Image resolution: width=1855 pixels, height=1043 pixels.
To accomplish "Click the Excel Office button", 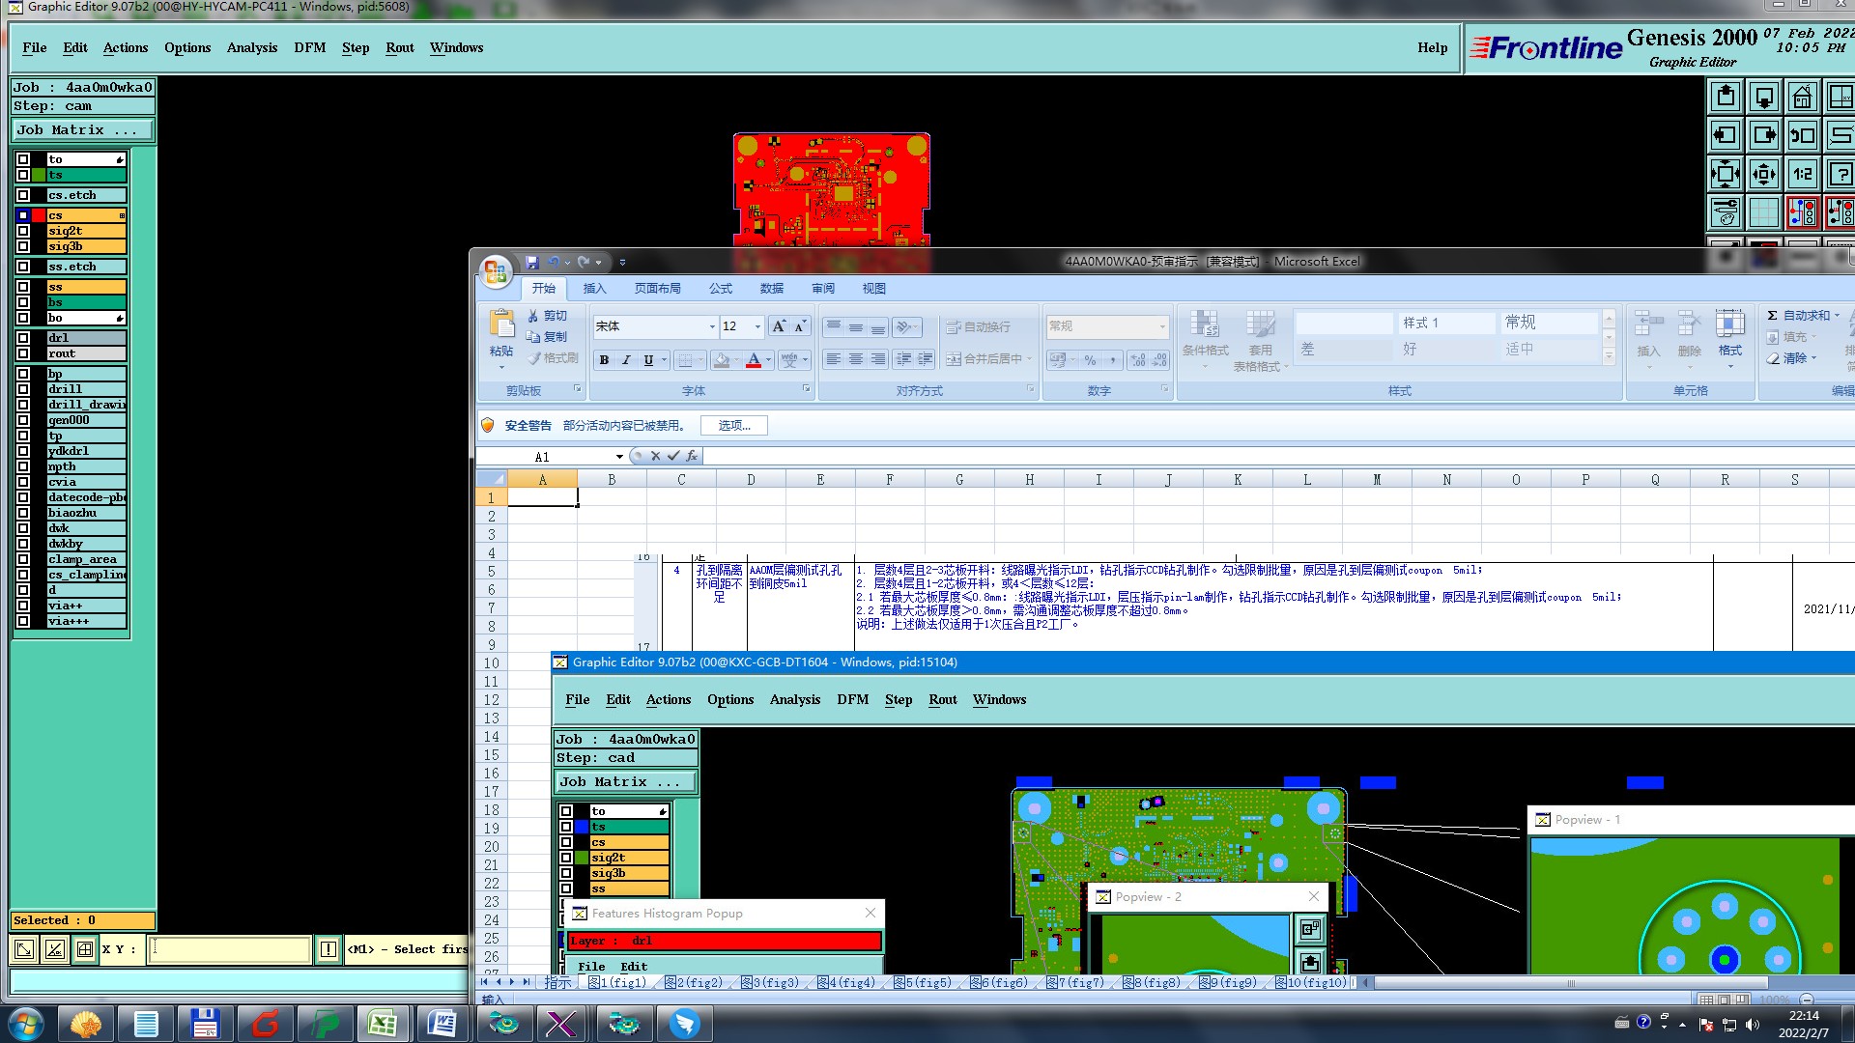I will (x=496, y=272).
